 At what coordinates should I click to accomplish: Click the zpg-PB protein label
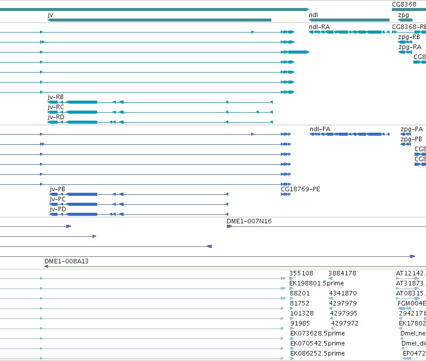[411, 139]
